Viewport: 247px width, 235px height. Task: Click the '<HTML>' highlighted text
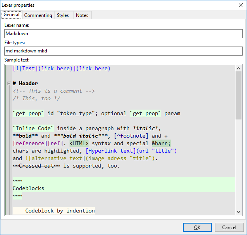click(79, 144)
